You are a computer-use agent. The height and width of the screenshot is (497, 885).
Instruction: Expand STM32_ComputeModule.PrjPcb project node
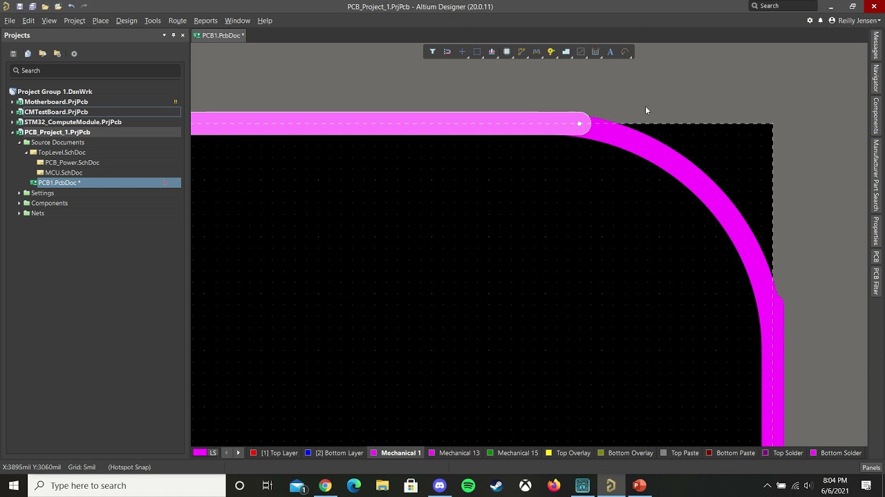[12, 122]
